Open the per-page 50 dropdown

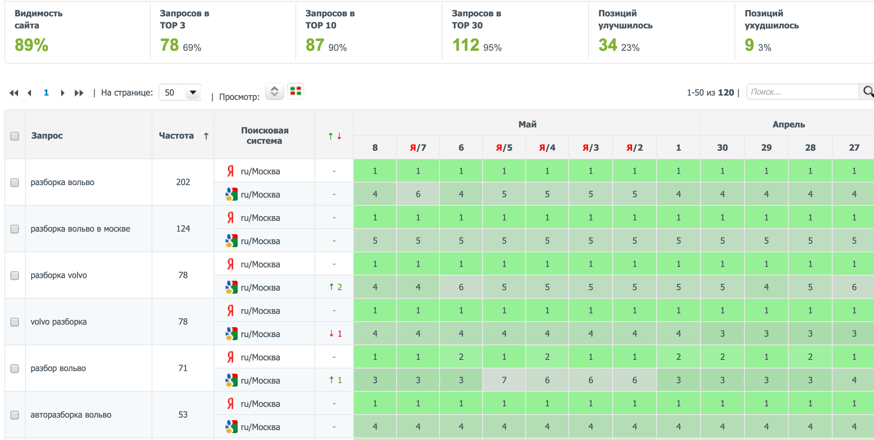point(180,93)
